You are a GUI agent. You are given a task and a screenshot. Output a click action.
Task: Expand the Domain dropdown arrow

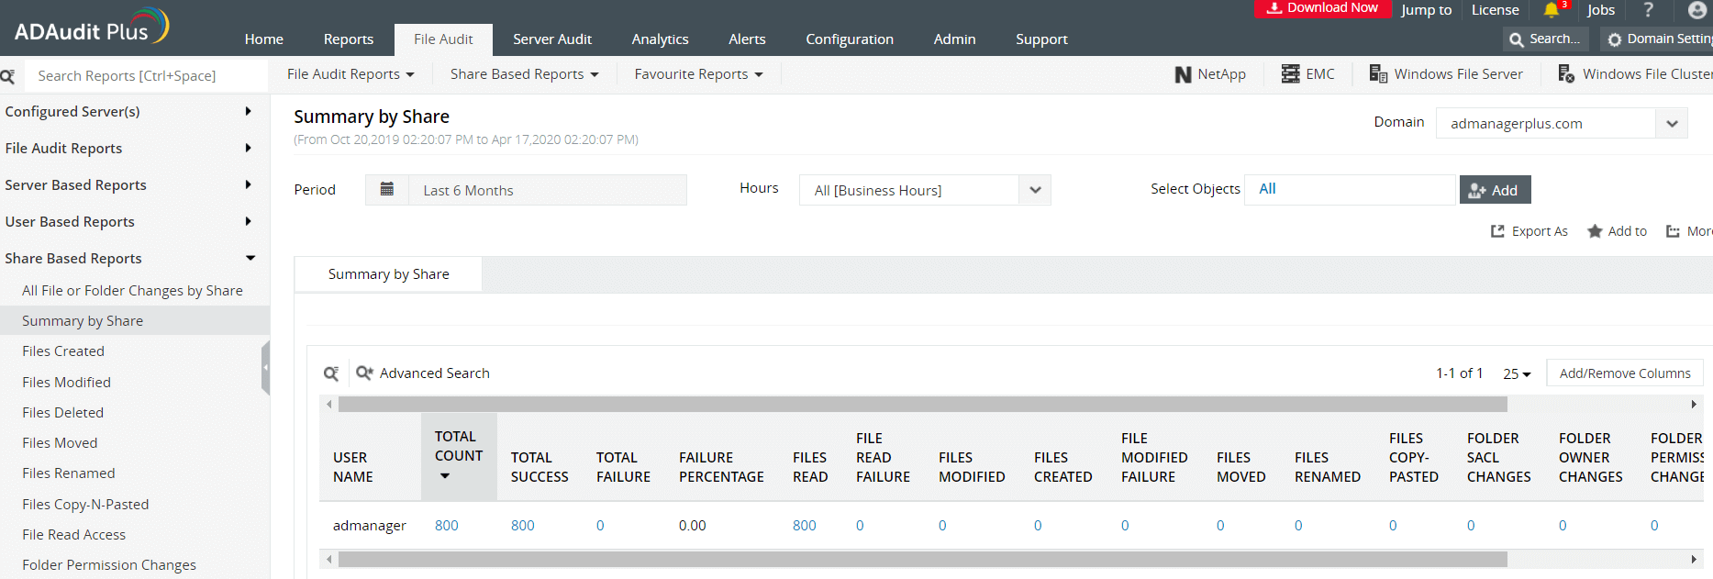(x=1672, y=124)
